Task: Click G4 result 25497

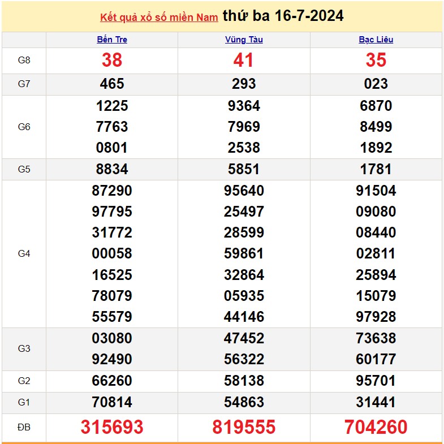Action: click(244, 212)
